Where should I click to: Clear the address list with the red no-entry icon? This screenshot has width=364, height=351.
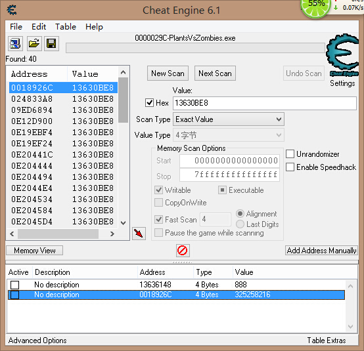pos(183,251)
